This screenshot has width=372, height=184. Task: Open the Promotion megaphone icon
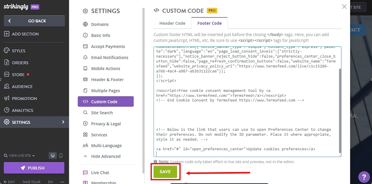coord(7,98)
